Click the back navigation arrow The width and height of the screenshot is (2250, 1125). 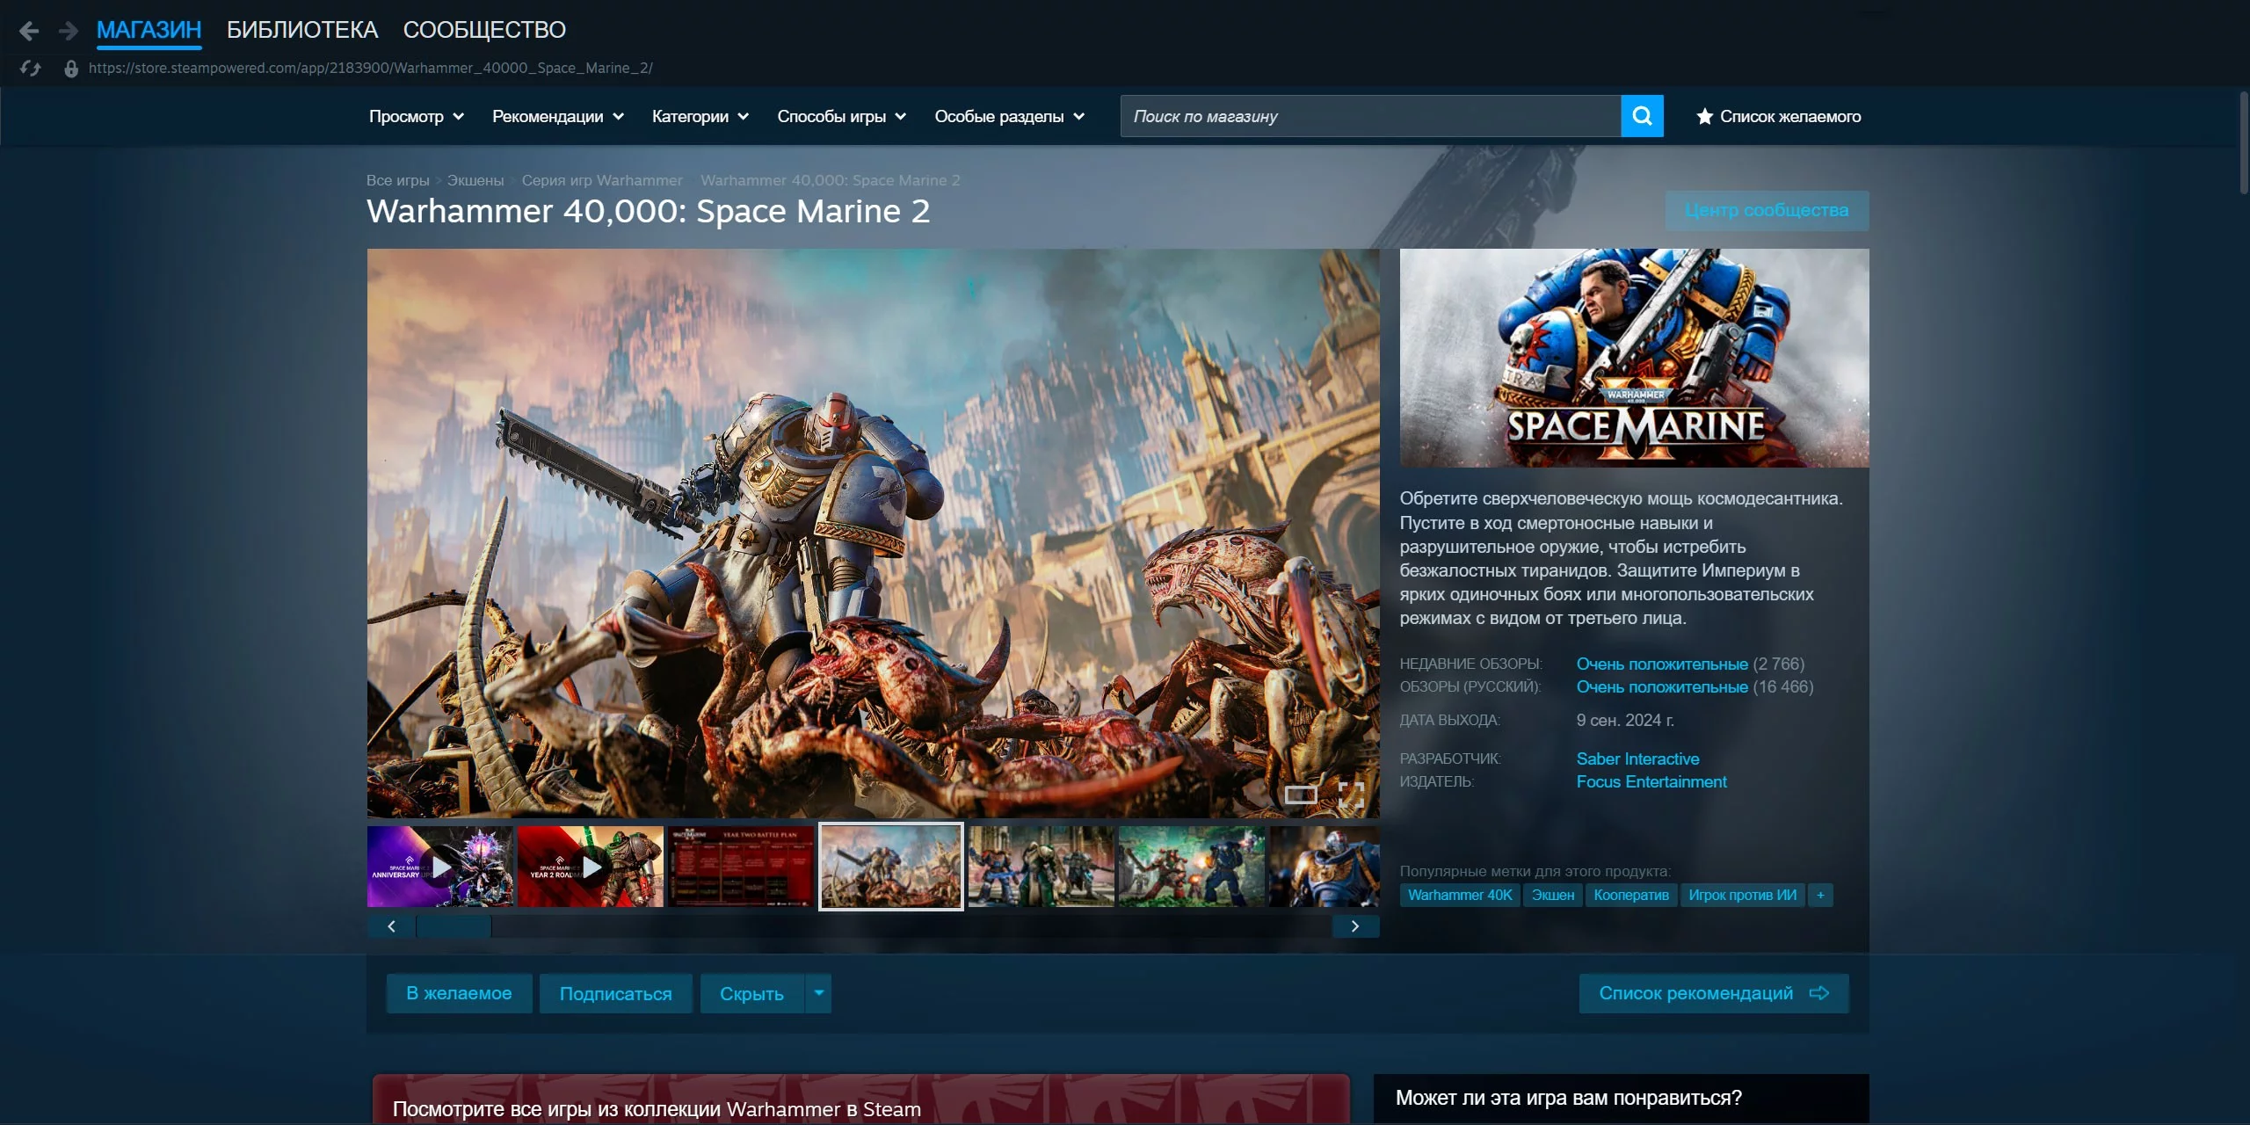pos(29,32)
